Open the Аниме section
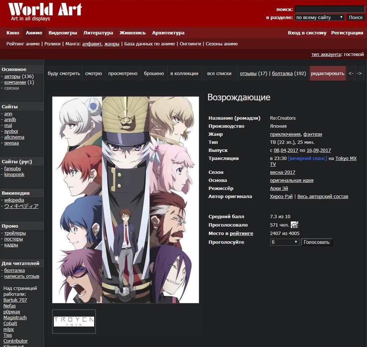 (34, 33)
